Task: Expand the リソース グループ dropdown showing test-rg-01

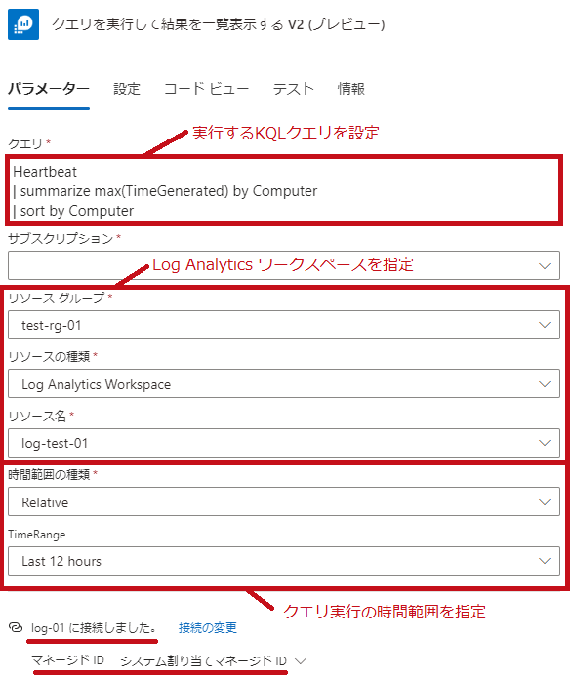Action: 284,325
